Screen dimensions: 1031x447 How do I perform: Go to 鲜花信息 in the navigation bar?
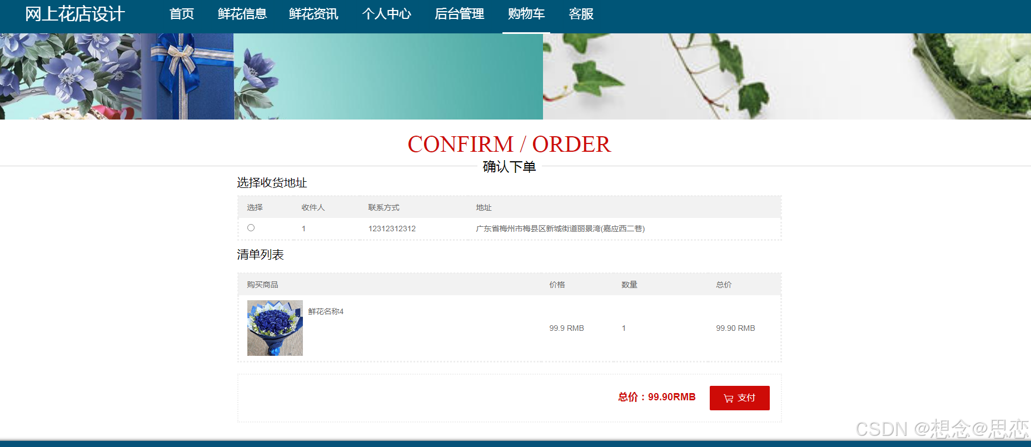coord(242,14)
